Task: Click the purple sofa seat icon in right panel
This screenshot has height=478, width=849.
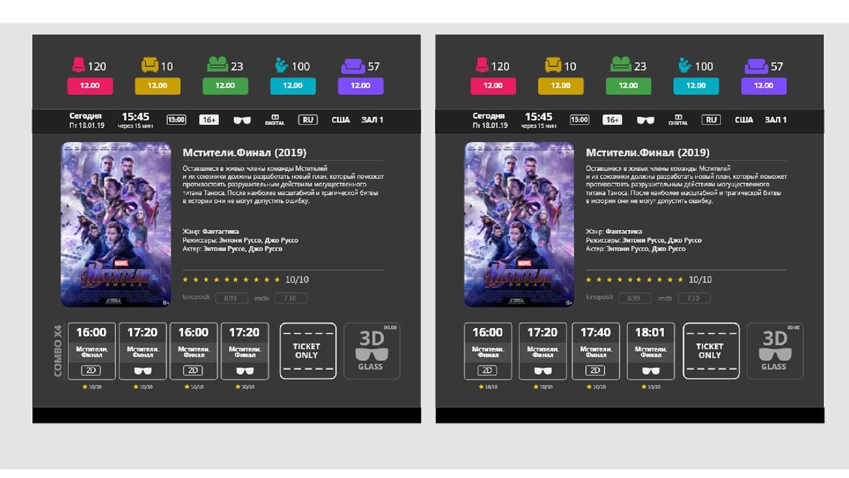Action: point(756,66)
